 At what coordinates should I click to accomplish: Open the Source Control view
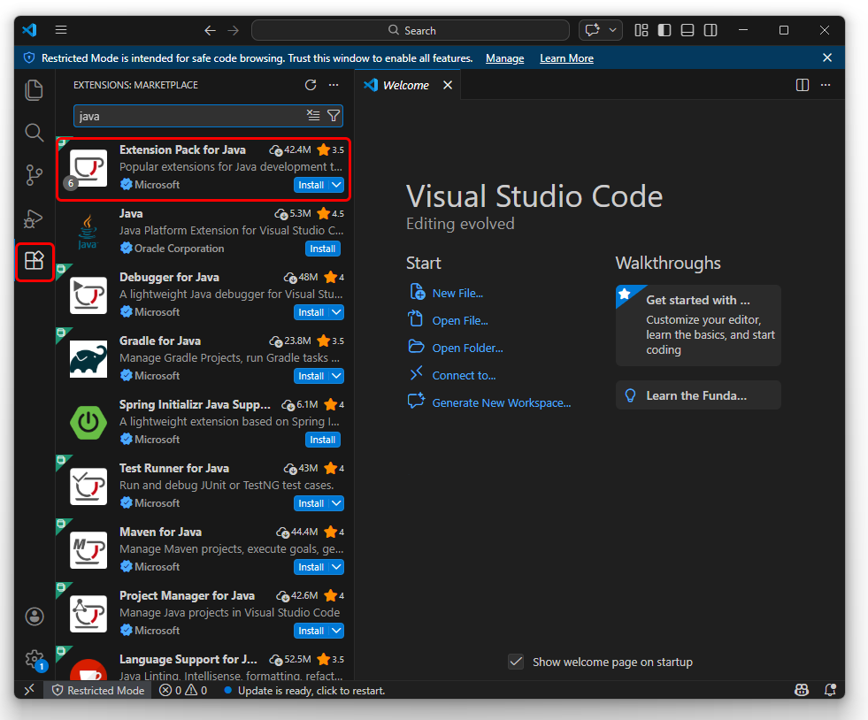34,175
